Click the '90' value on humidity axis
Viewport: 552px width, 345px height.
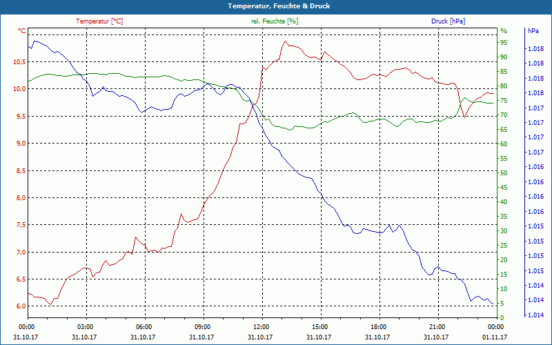(504, 57)
